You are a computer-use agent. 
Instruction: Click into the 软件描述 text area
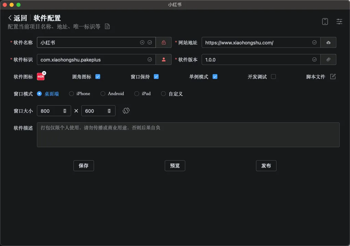[x=188, y=135]
